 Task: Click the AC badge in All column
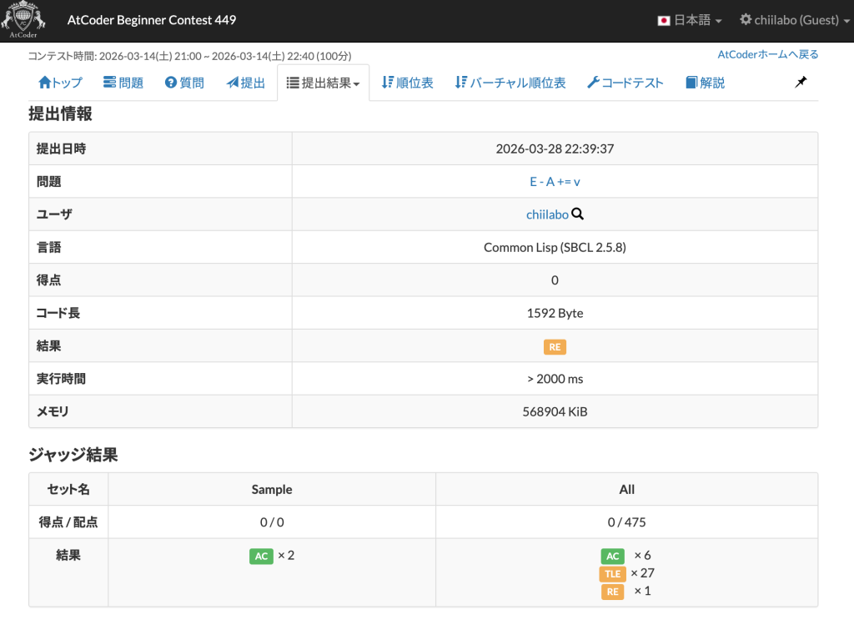coord(613,557)
